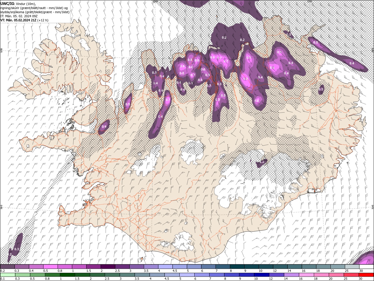The image size is (374, 281).
Task: Pick the 3 grey-green swatch in the green legend
Action: pyautogui.click(x=127, y=275)
